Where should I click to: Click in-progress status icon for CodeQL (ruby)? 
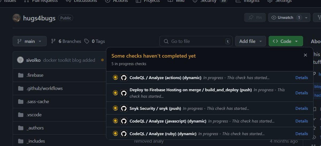point(115,134)
